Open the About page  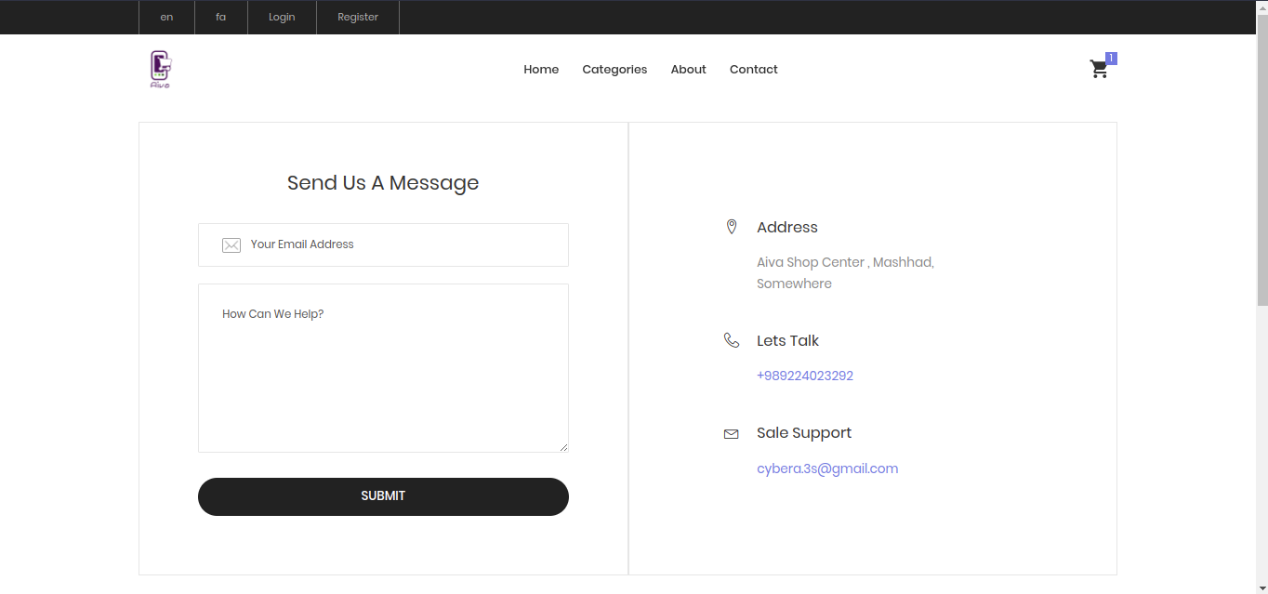pyautogui.click(x=689, y=70)
